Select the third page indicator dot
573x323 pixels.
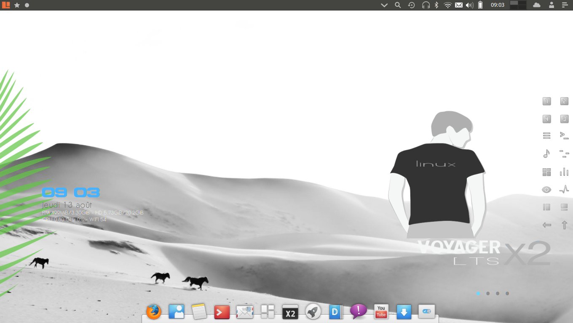498,294
